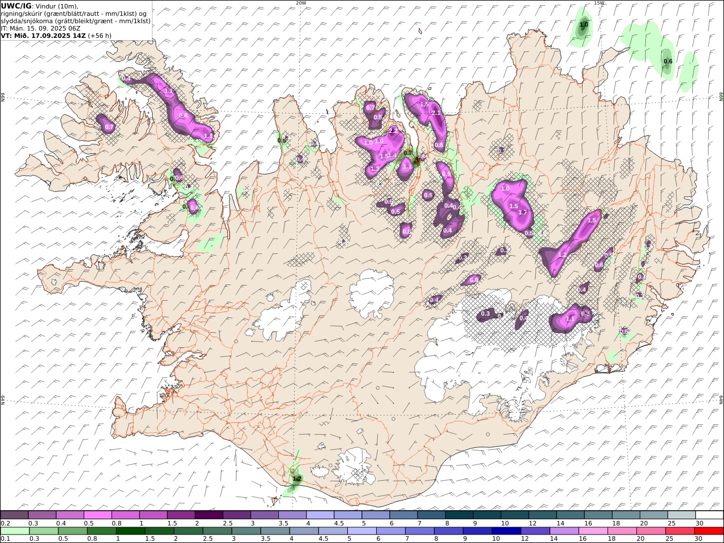Click the navy blue rain swatch labeled 10
This screenshot has height=543, width=724.
[x=506, y=531]
